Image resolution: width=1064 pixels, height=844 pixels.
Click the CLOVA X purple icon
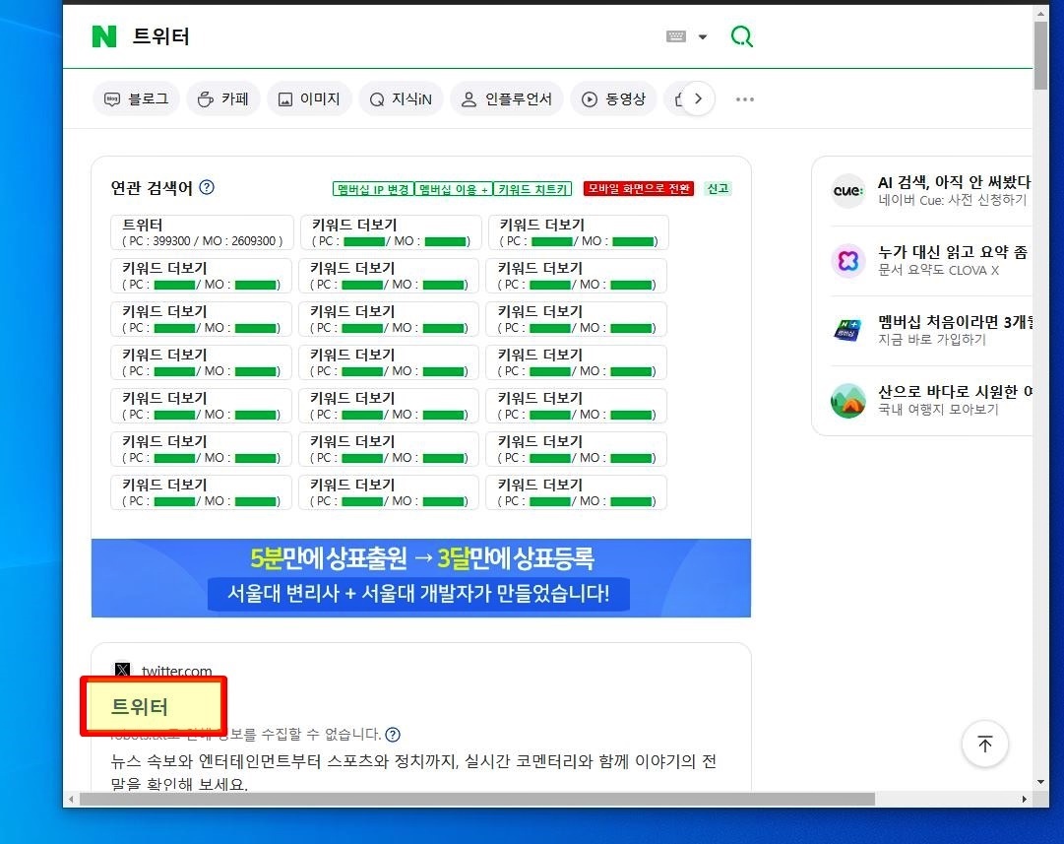(x=848, y=261)
